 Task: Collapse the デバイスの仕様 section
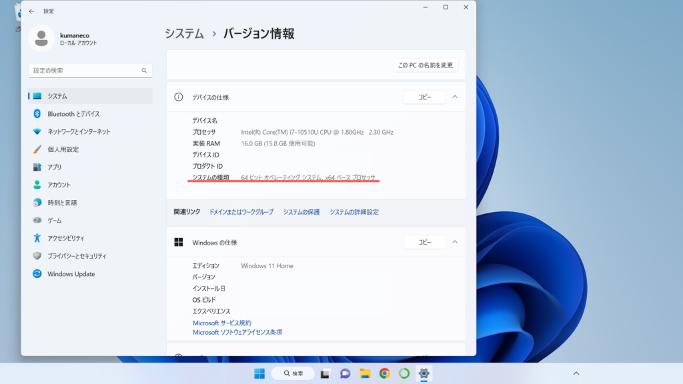pos(455,97)
